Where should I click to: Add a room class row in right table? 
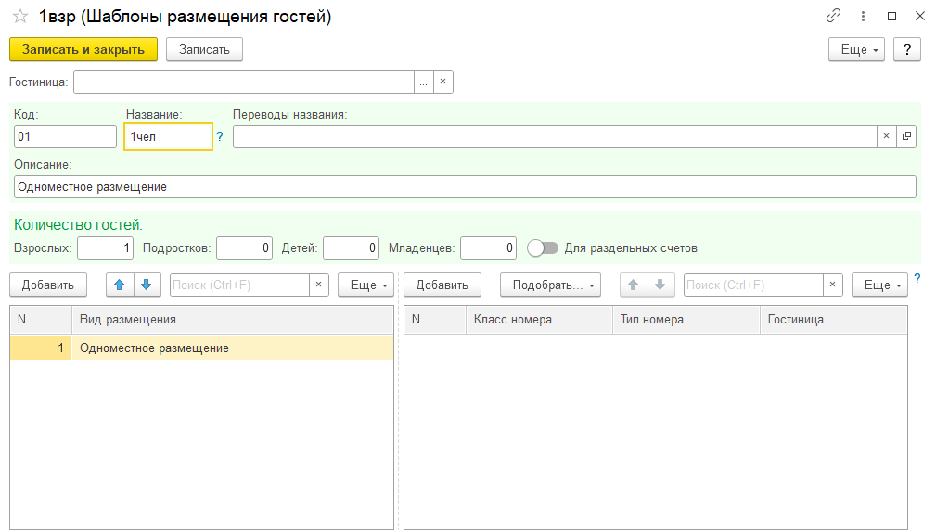tap(442, 285)
